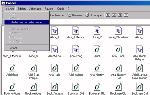Open the ? help menu
This screenshot has height=95, width=150.
pyautogui.click(x=68, y=9)
